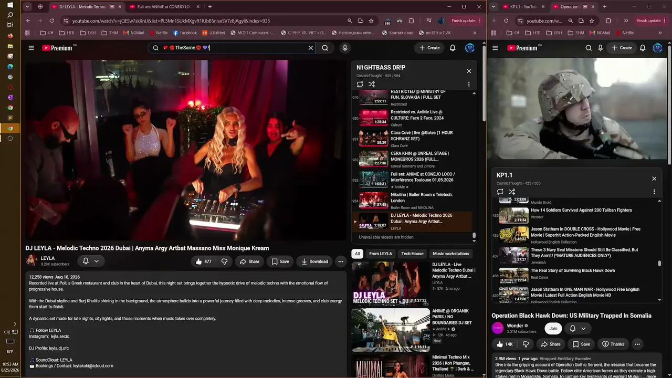
Task: Open Nikolina Boiler Room x Teletech playlist thumbnail
Action: click(x=374, y=200)
